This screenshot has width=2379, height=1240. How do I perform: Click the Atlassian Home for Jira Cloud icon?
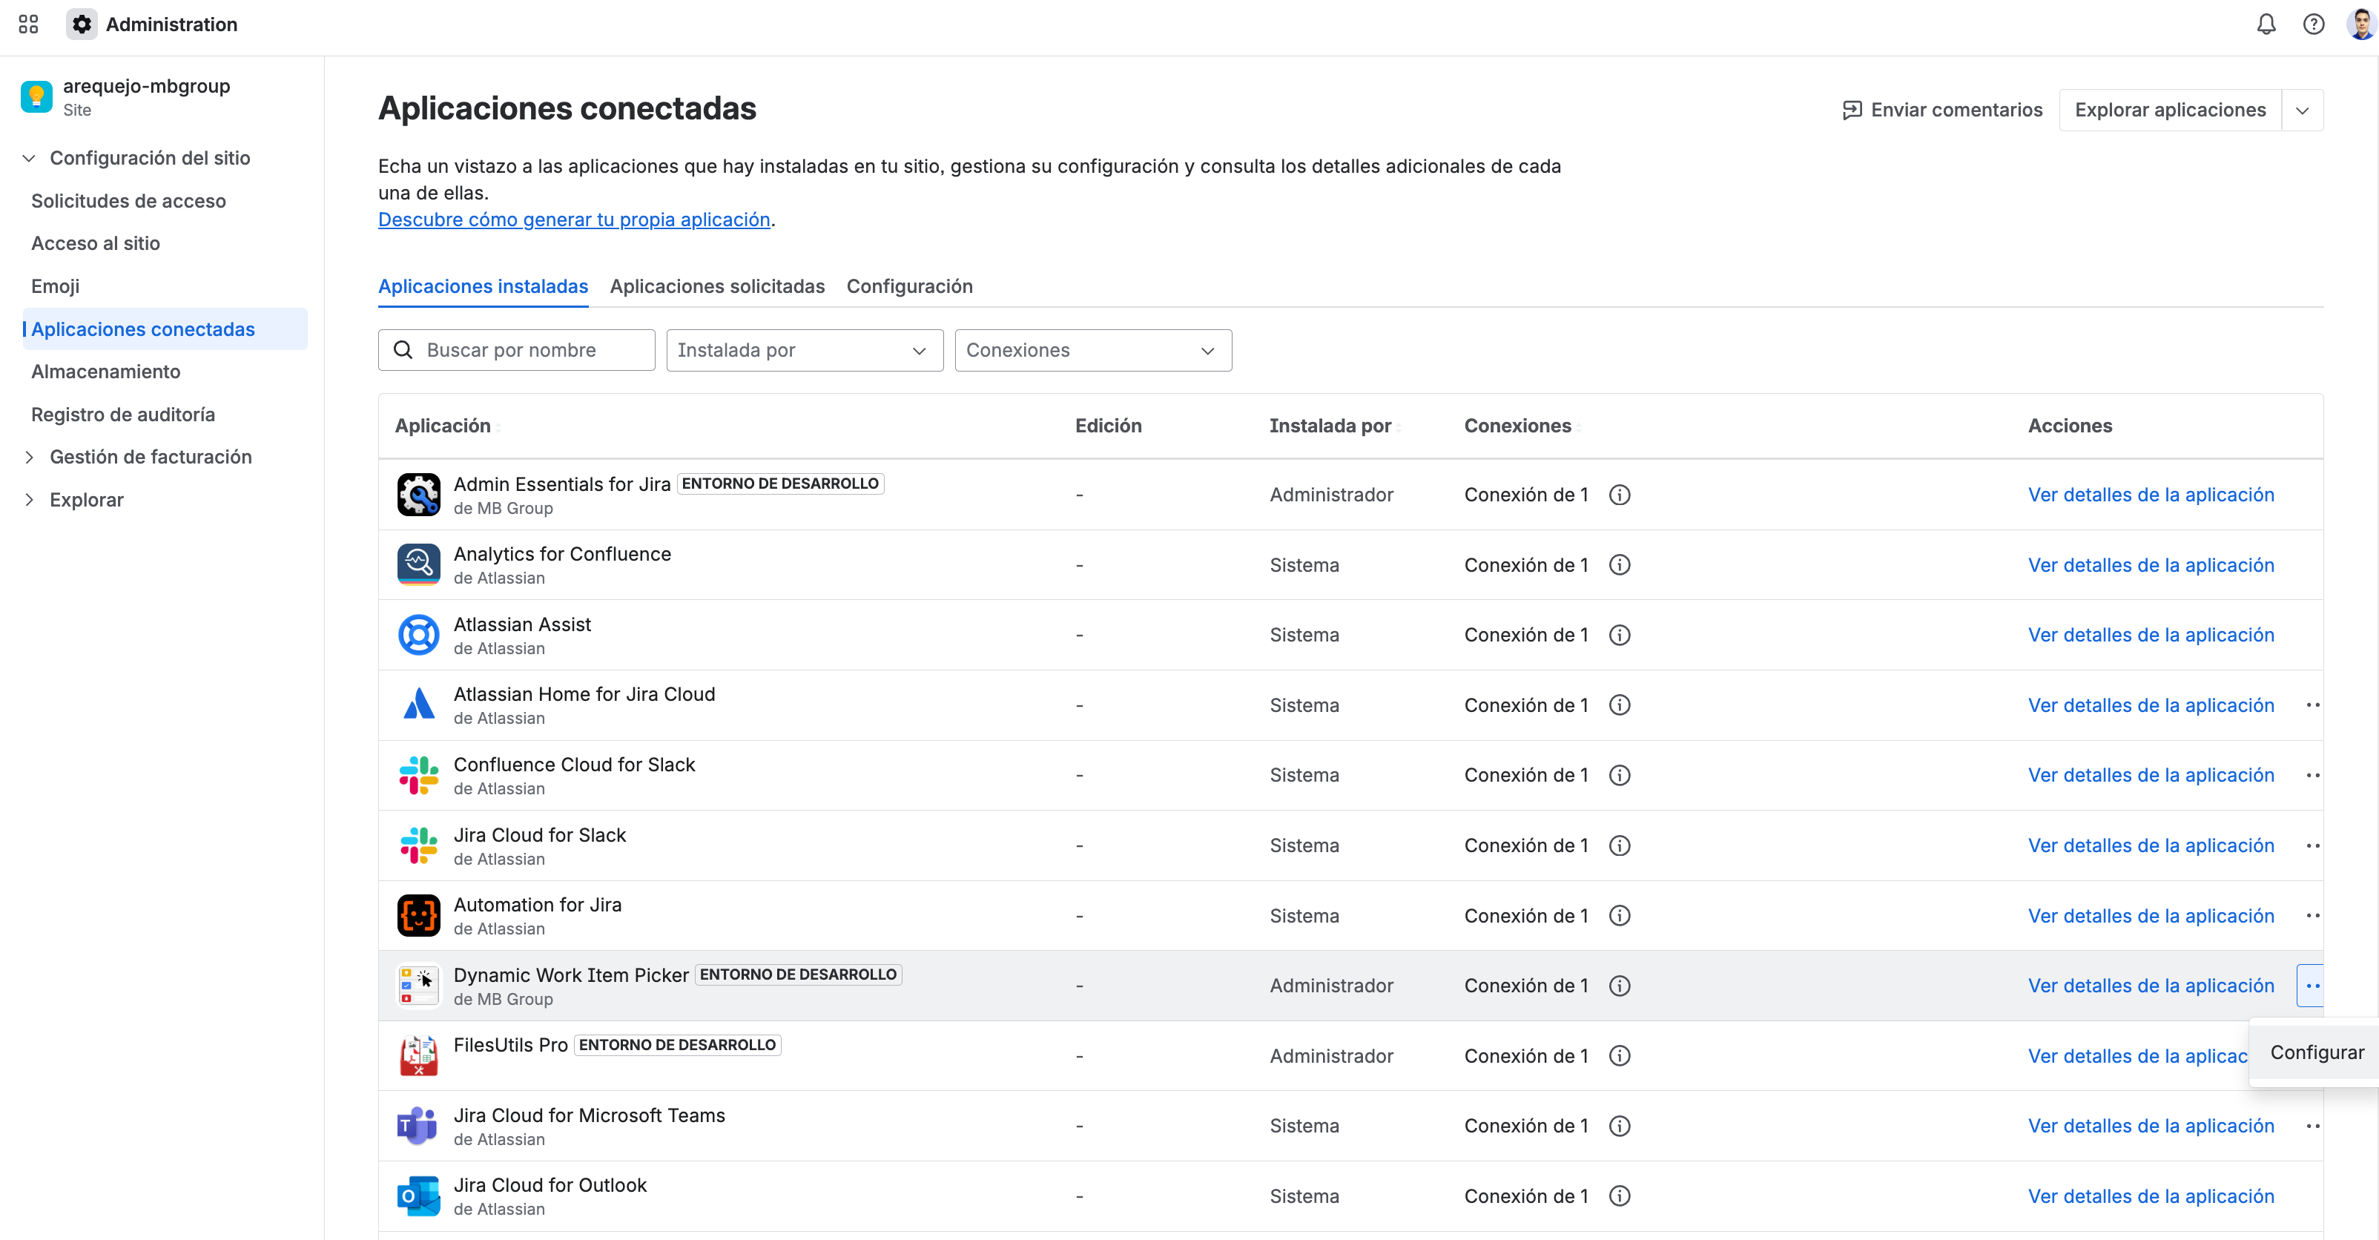(418, 705)
